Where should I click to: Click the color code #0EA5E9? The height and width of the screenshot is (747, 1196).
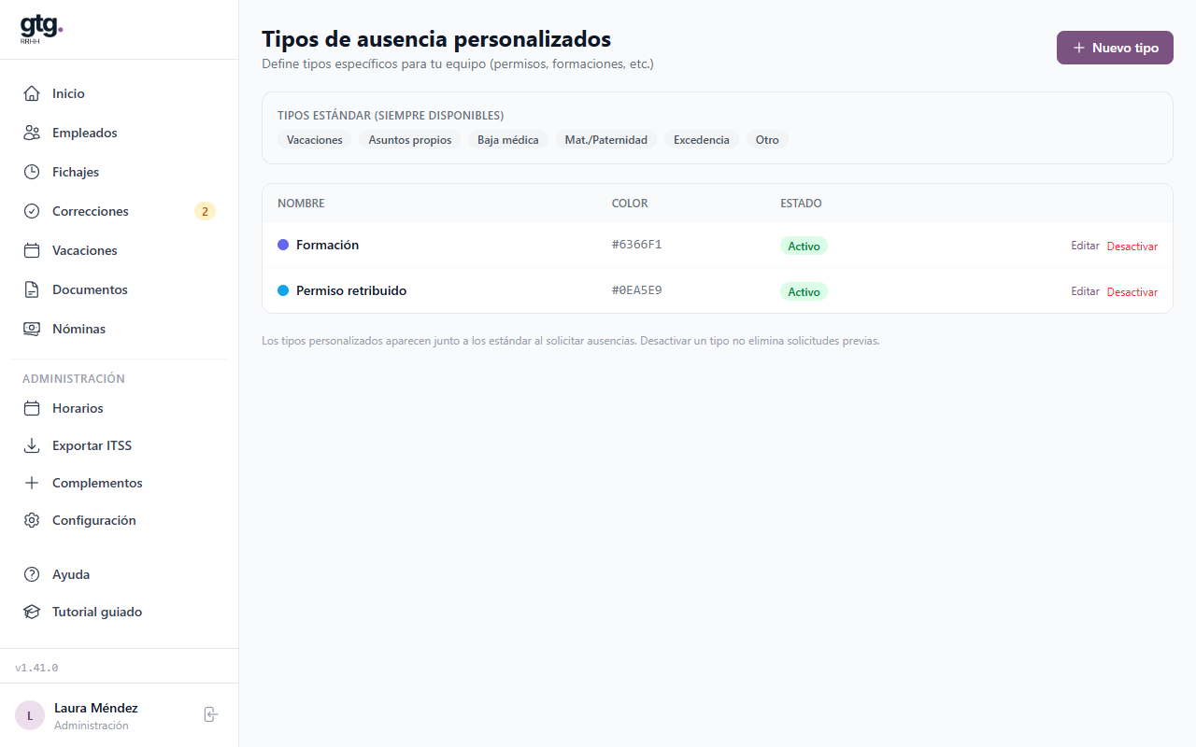[x=637, y=290]
